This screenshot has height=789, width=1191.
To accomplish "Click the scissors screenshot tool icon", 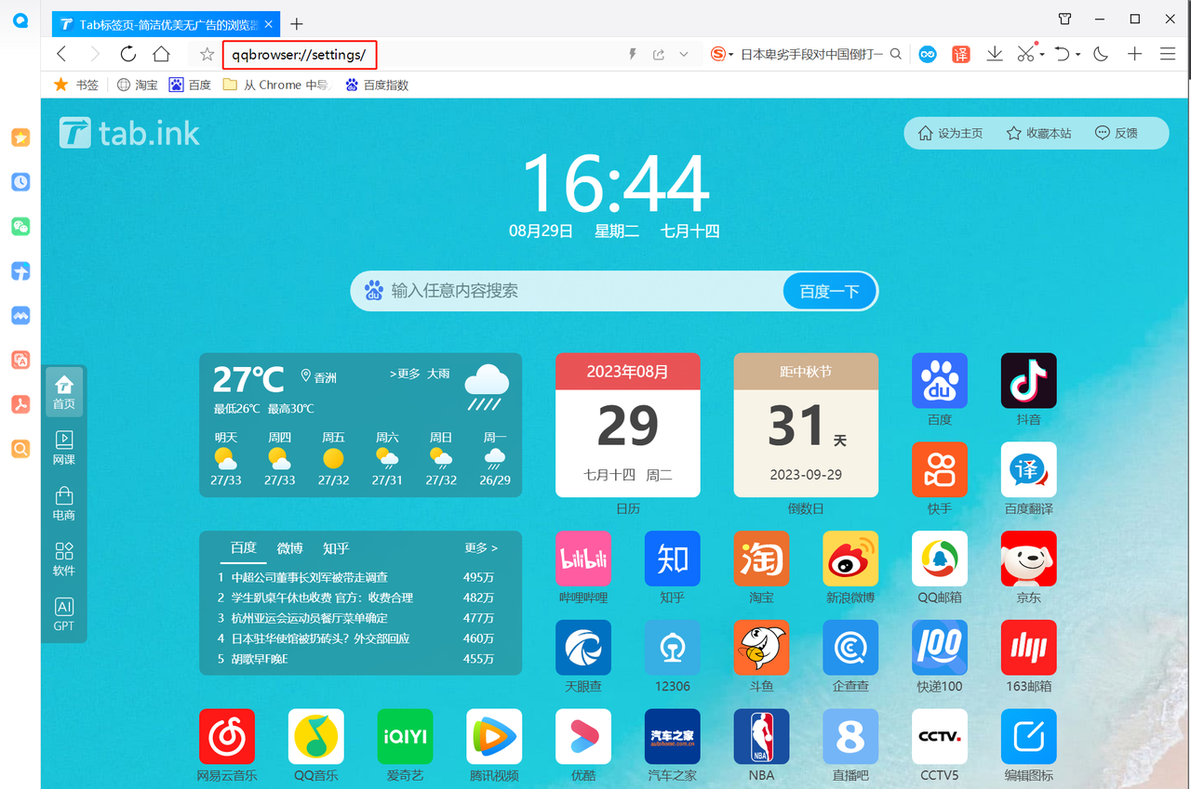I will [x=1025, y=54].
